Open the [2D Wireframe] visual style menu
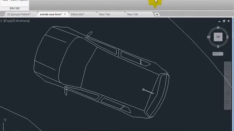Screen dimensions: 234x131 click(x=20, y=21)
